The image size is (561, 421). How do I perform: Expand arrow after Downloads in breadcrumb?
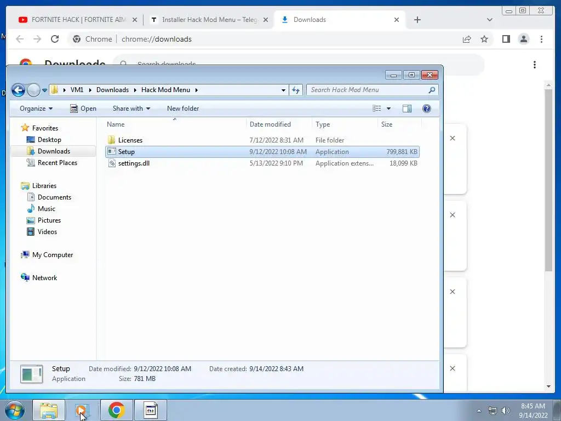[x=135, y=90]
